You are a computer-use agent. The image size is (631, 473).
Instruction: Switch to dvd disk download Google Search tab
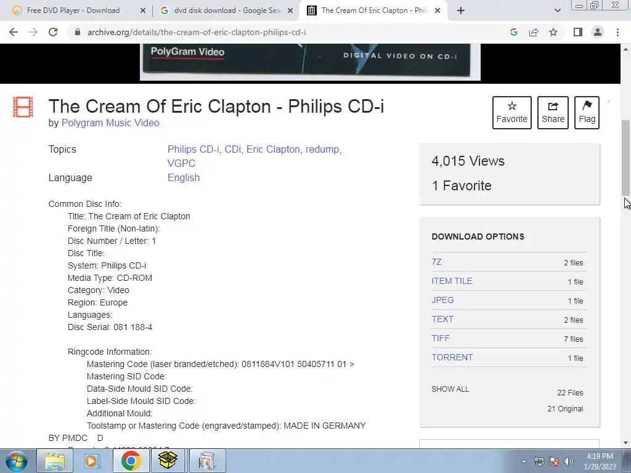coord(226,10)
